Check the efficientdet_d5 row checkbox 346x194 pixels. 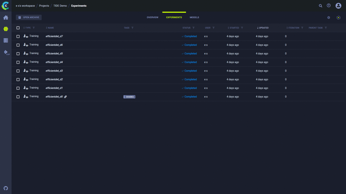pyautogui.click(x=18, y=54)
